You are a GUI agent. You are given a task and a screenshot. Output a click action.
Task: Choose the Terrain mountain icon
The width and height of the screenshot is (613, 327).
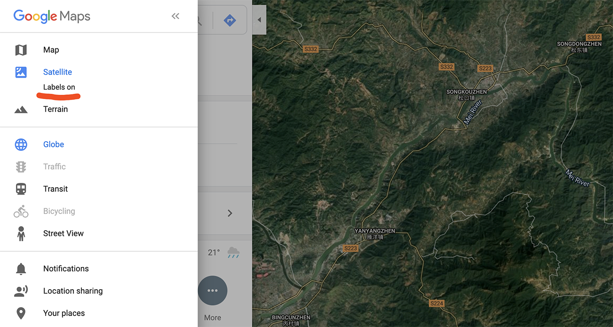(21, 110)
